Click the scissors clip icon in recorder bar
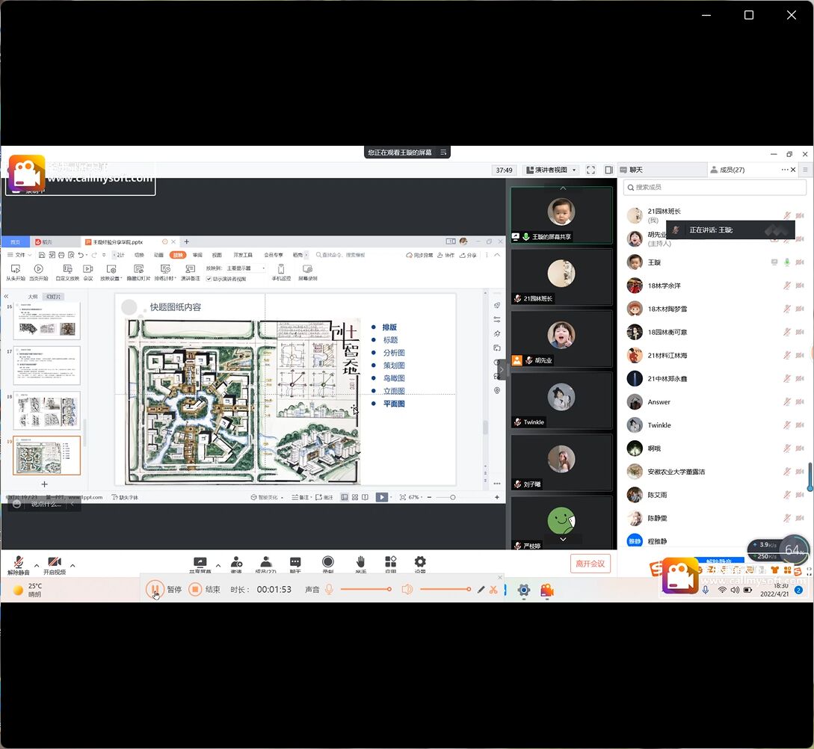Screen dimensions: 814x749 pyautogui.click(x=493, y=590)
